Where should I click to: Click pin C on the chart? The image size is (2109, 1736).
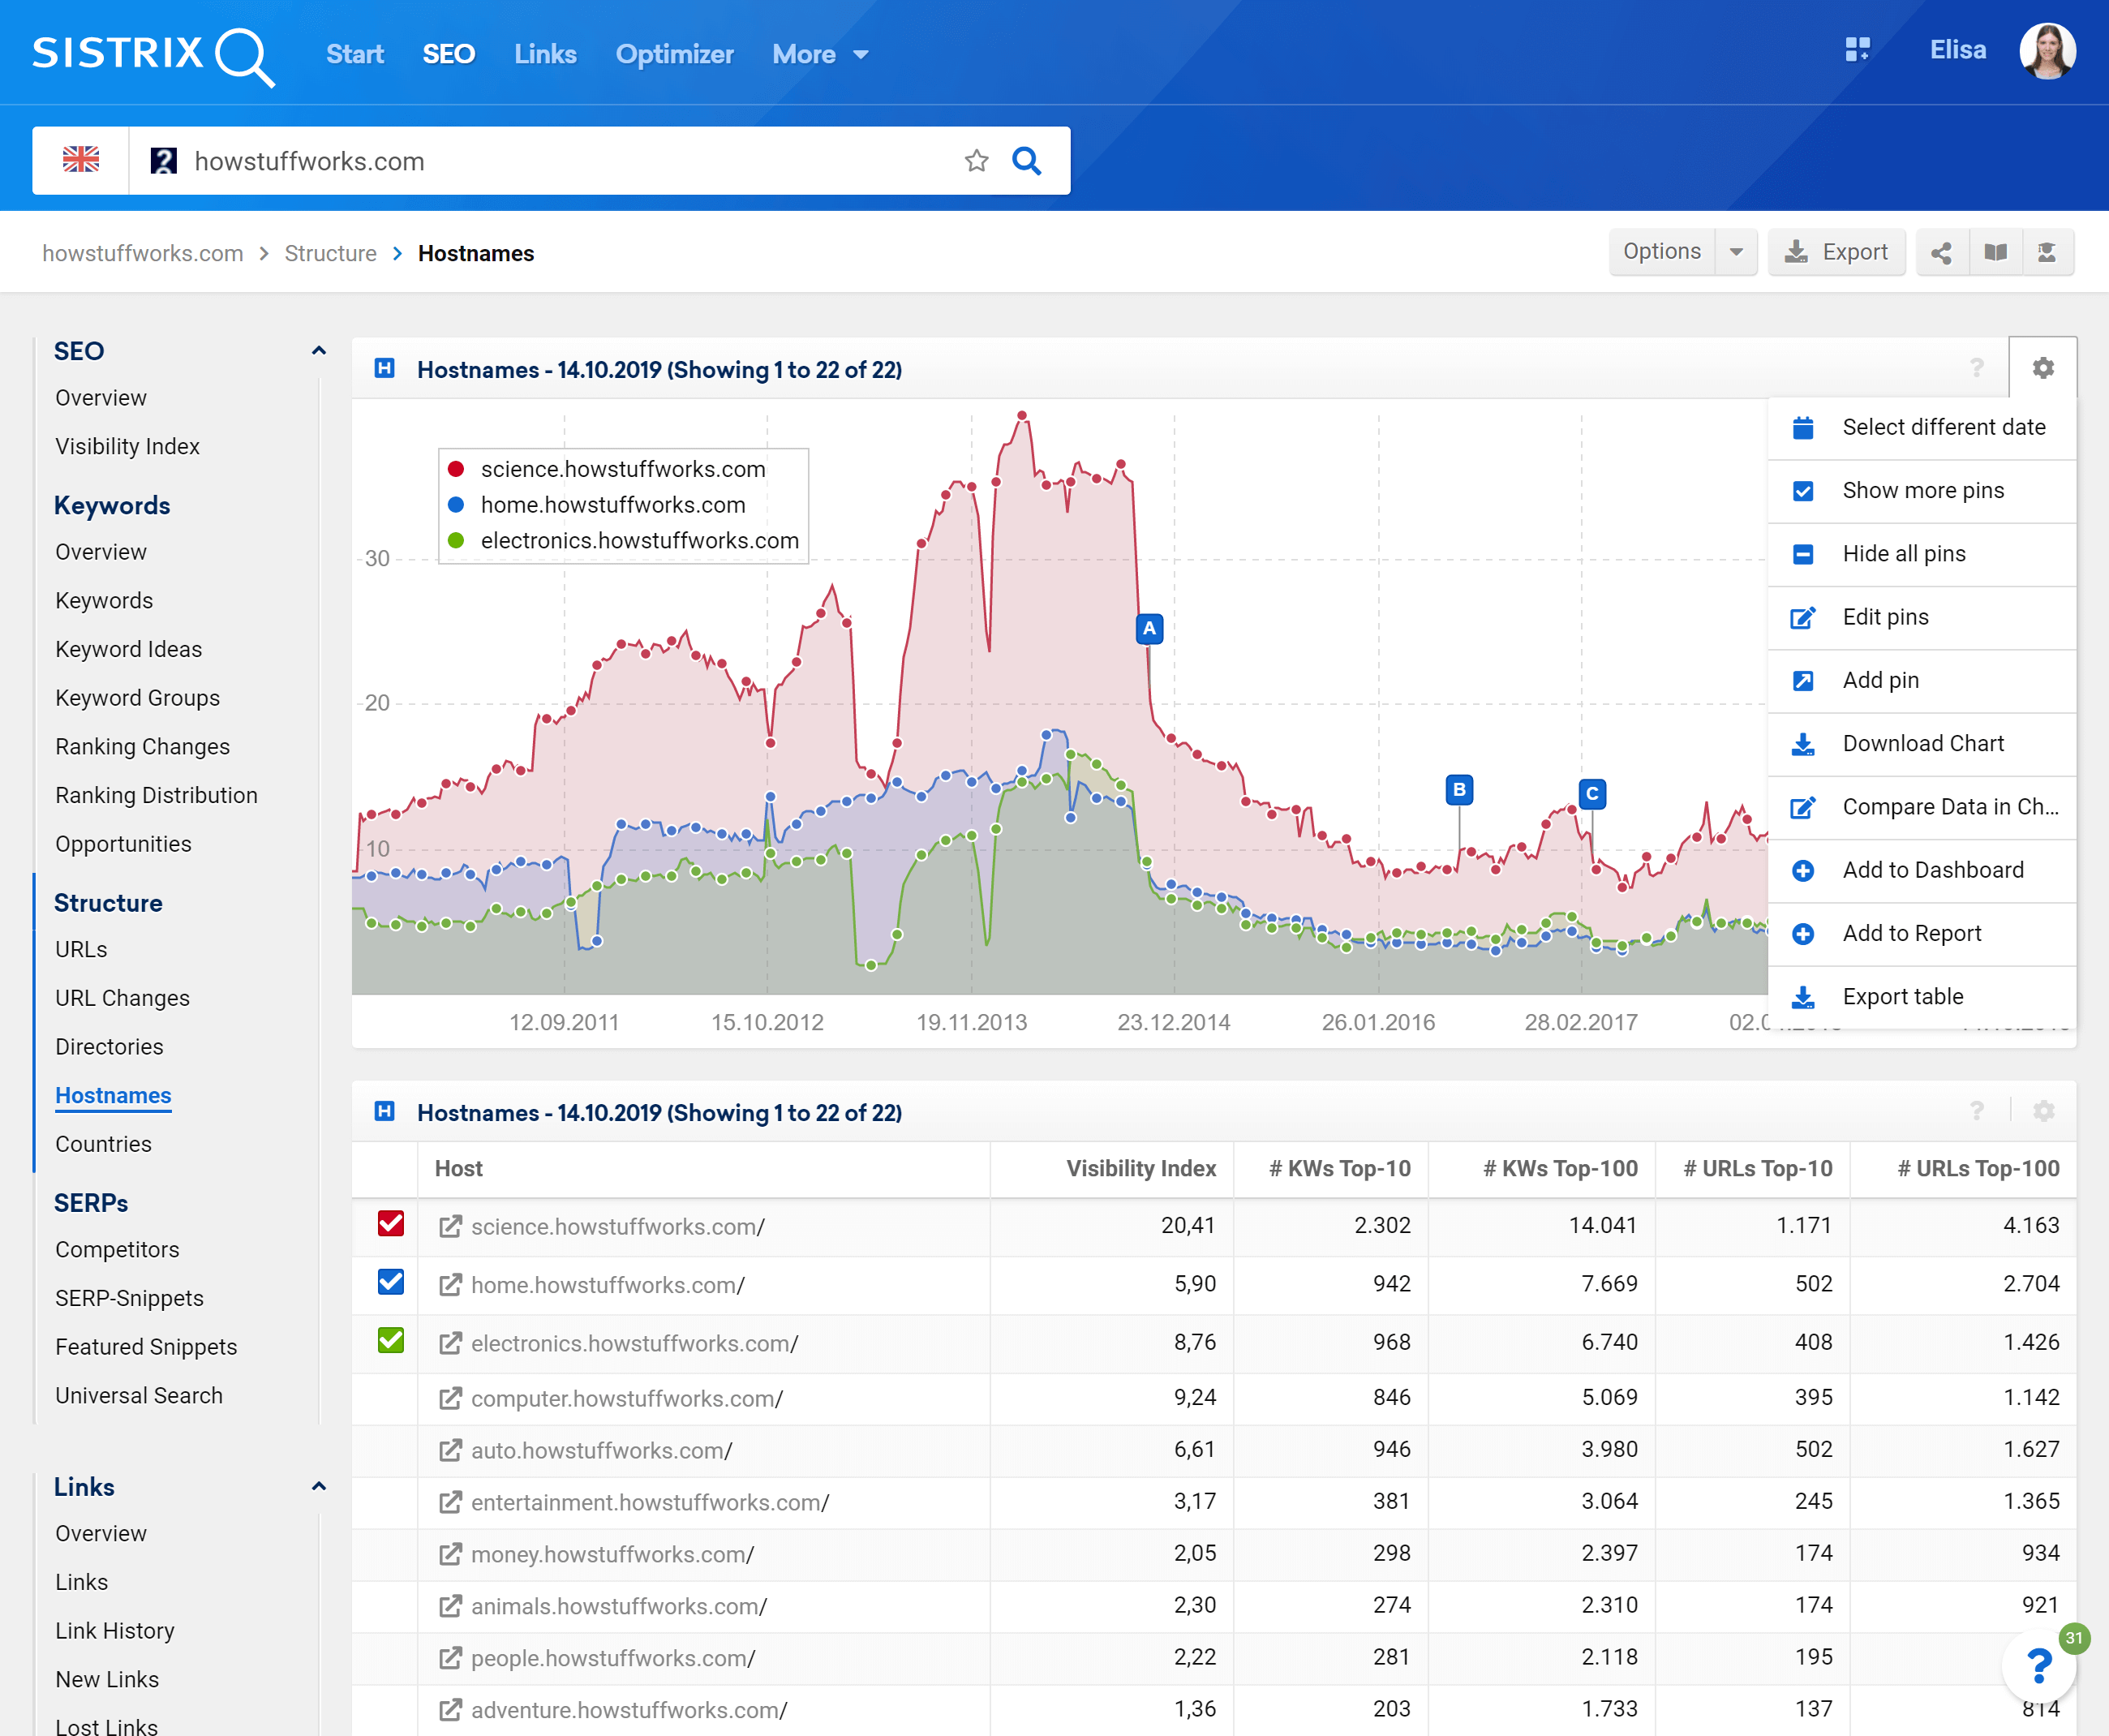pos(1592,794)
